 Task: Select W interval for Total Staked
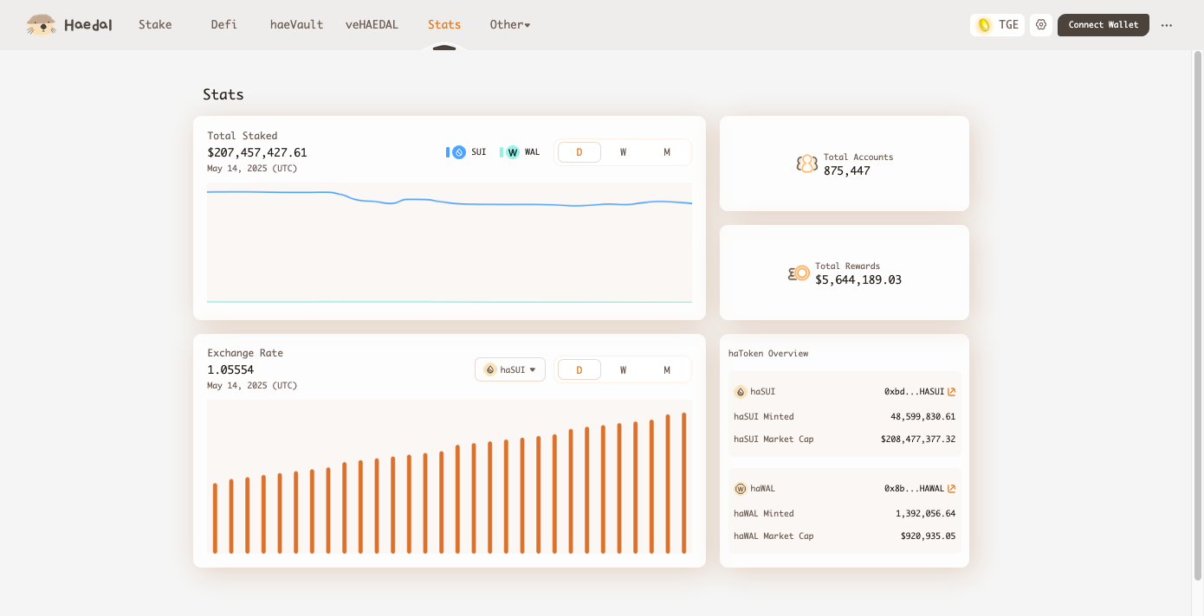(x=623, y=152)
